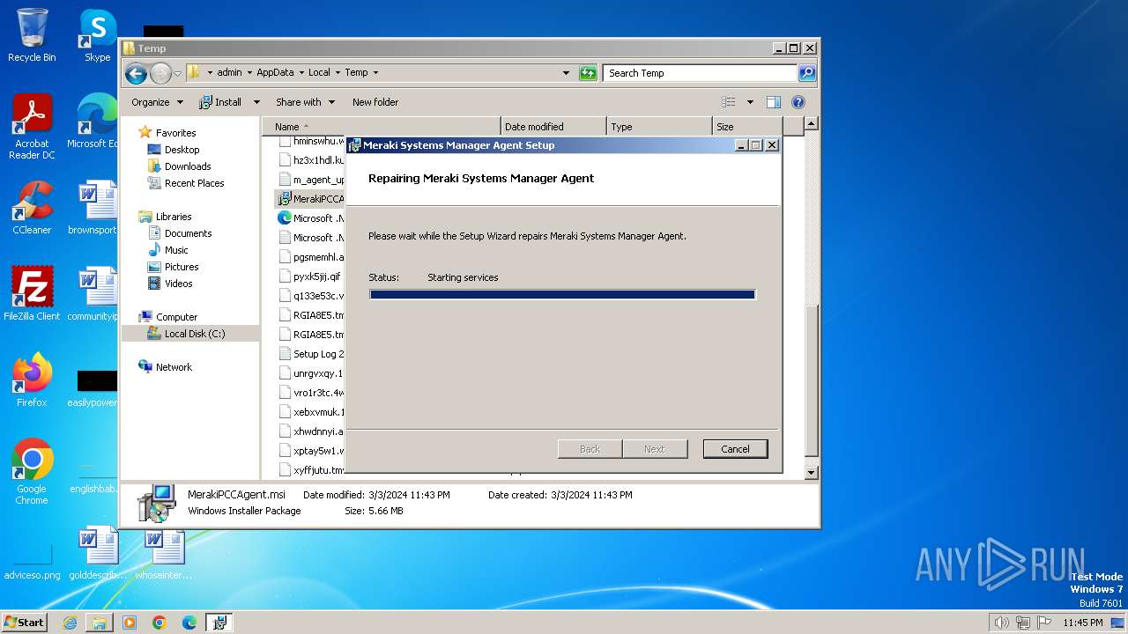Click the file list scroll up arrow
The image size is (1128, 634).
812,123
